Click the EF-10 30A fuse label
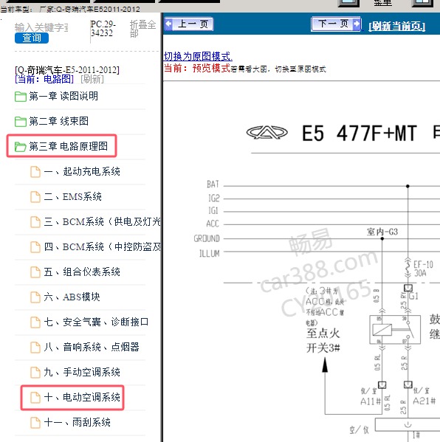 point(423,269)
